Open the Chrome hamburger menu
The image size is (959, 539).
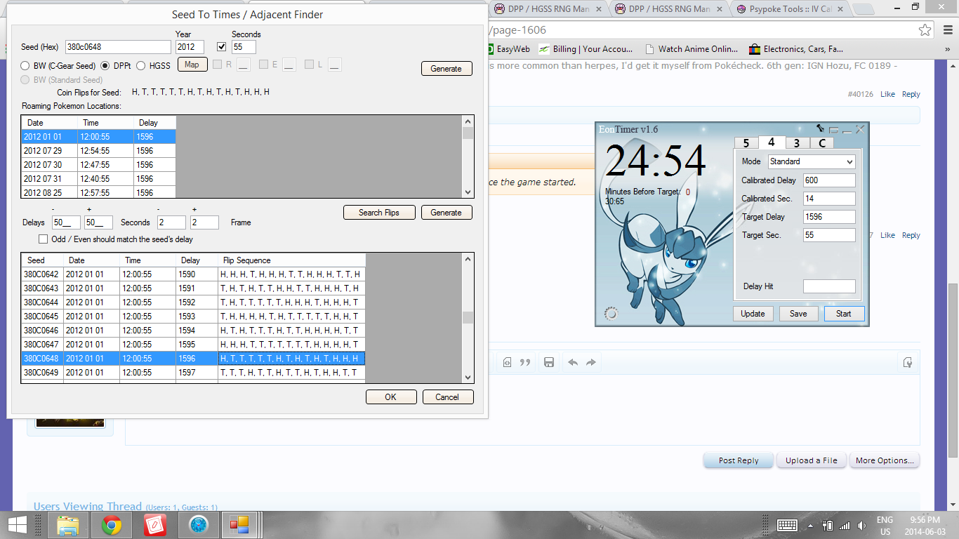coord(945,30)
